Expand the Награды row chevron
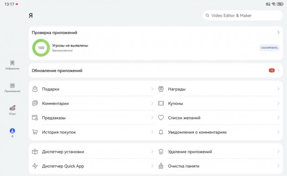 278,89
